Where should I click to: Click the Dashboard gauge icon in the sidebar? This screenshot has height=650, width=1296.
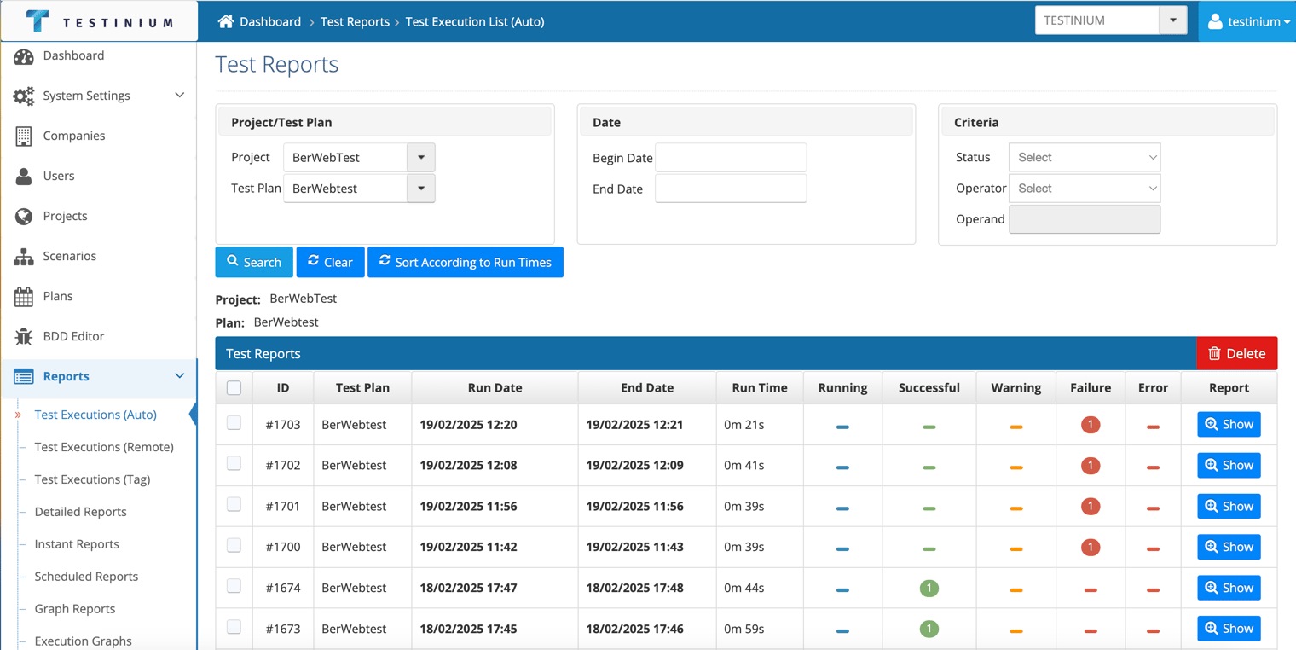pyautogui.click(x=24, y=56)
